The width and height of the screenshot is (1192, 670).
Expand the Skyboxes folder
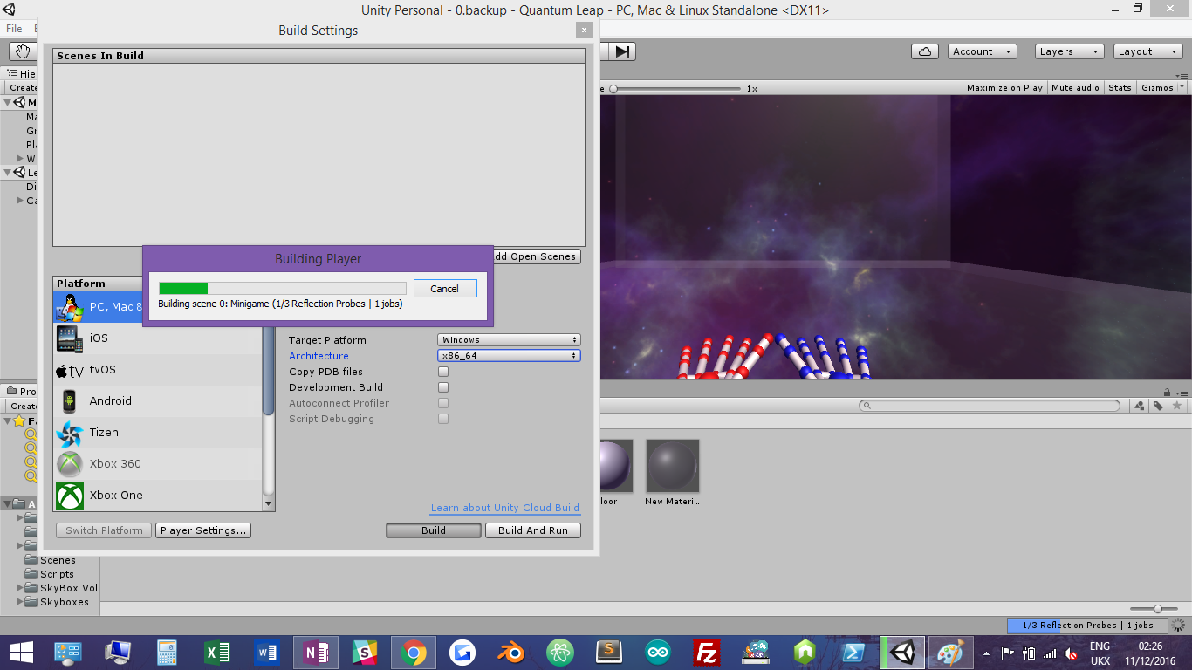click(x=20, y=602)
